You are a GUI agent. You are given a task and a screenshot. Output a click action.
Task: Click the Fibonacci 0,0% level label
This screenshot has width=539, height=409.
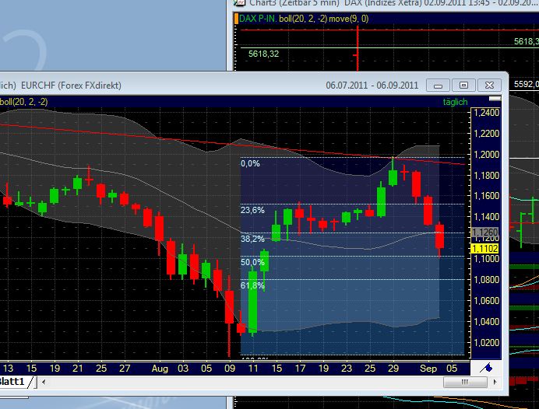[250, 163]
